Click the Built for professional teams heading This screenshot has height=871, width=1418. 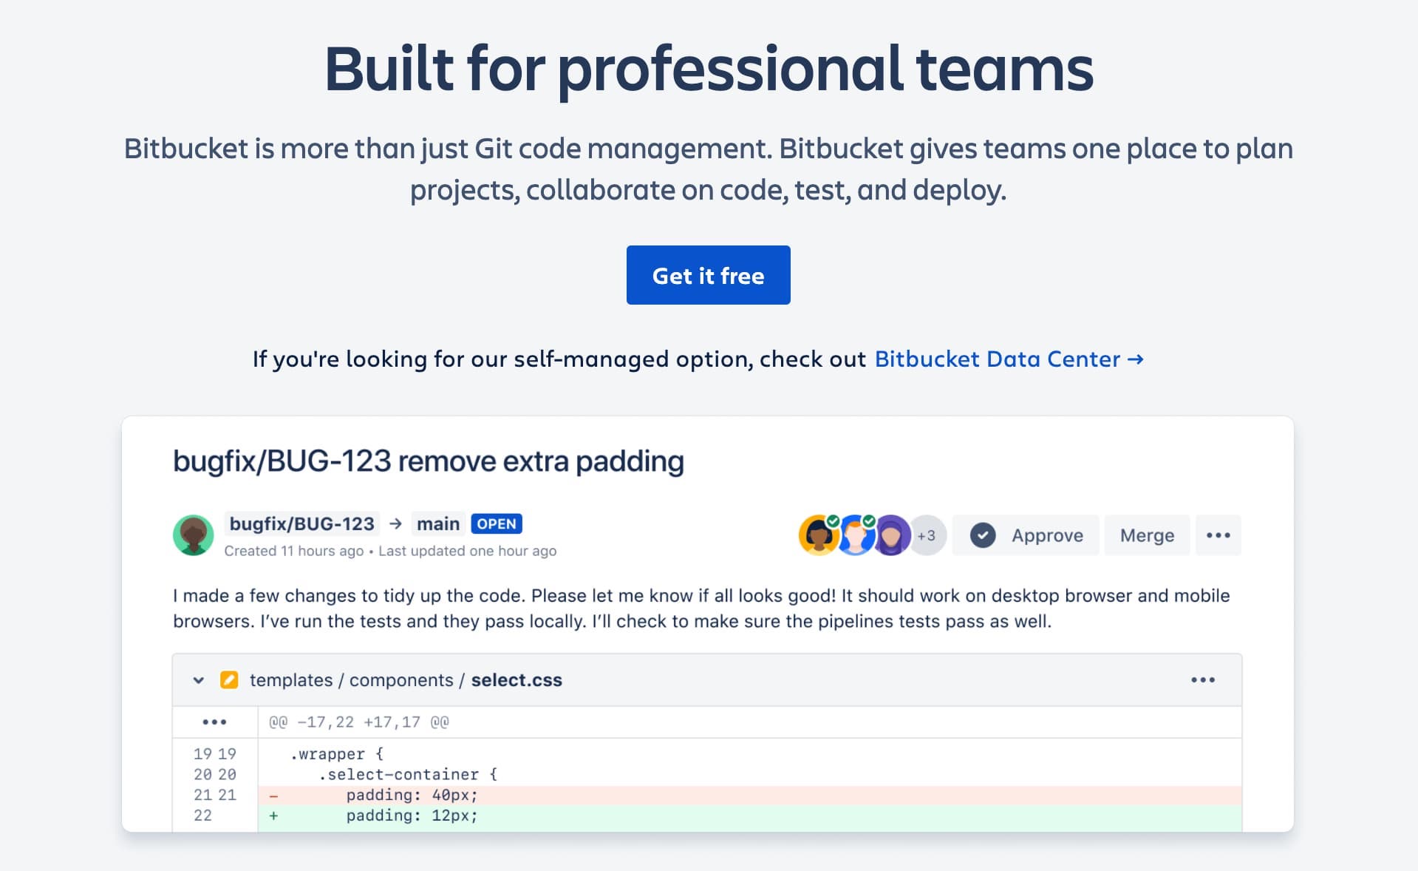[x=709, y=69]
